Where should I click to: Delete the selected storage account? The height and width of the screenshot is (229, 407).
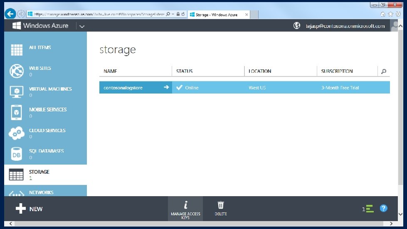pos(221,209)
